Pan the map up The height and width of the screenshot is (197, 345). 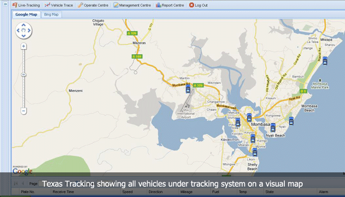pyautogui.click(x=24, y=25)
